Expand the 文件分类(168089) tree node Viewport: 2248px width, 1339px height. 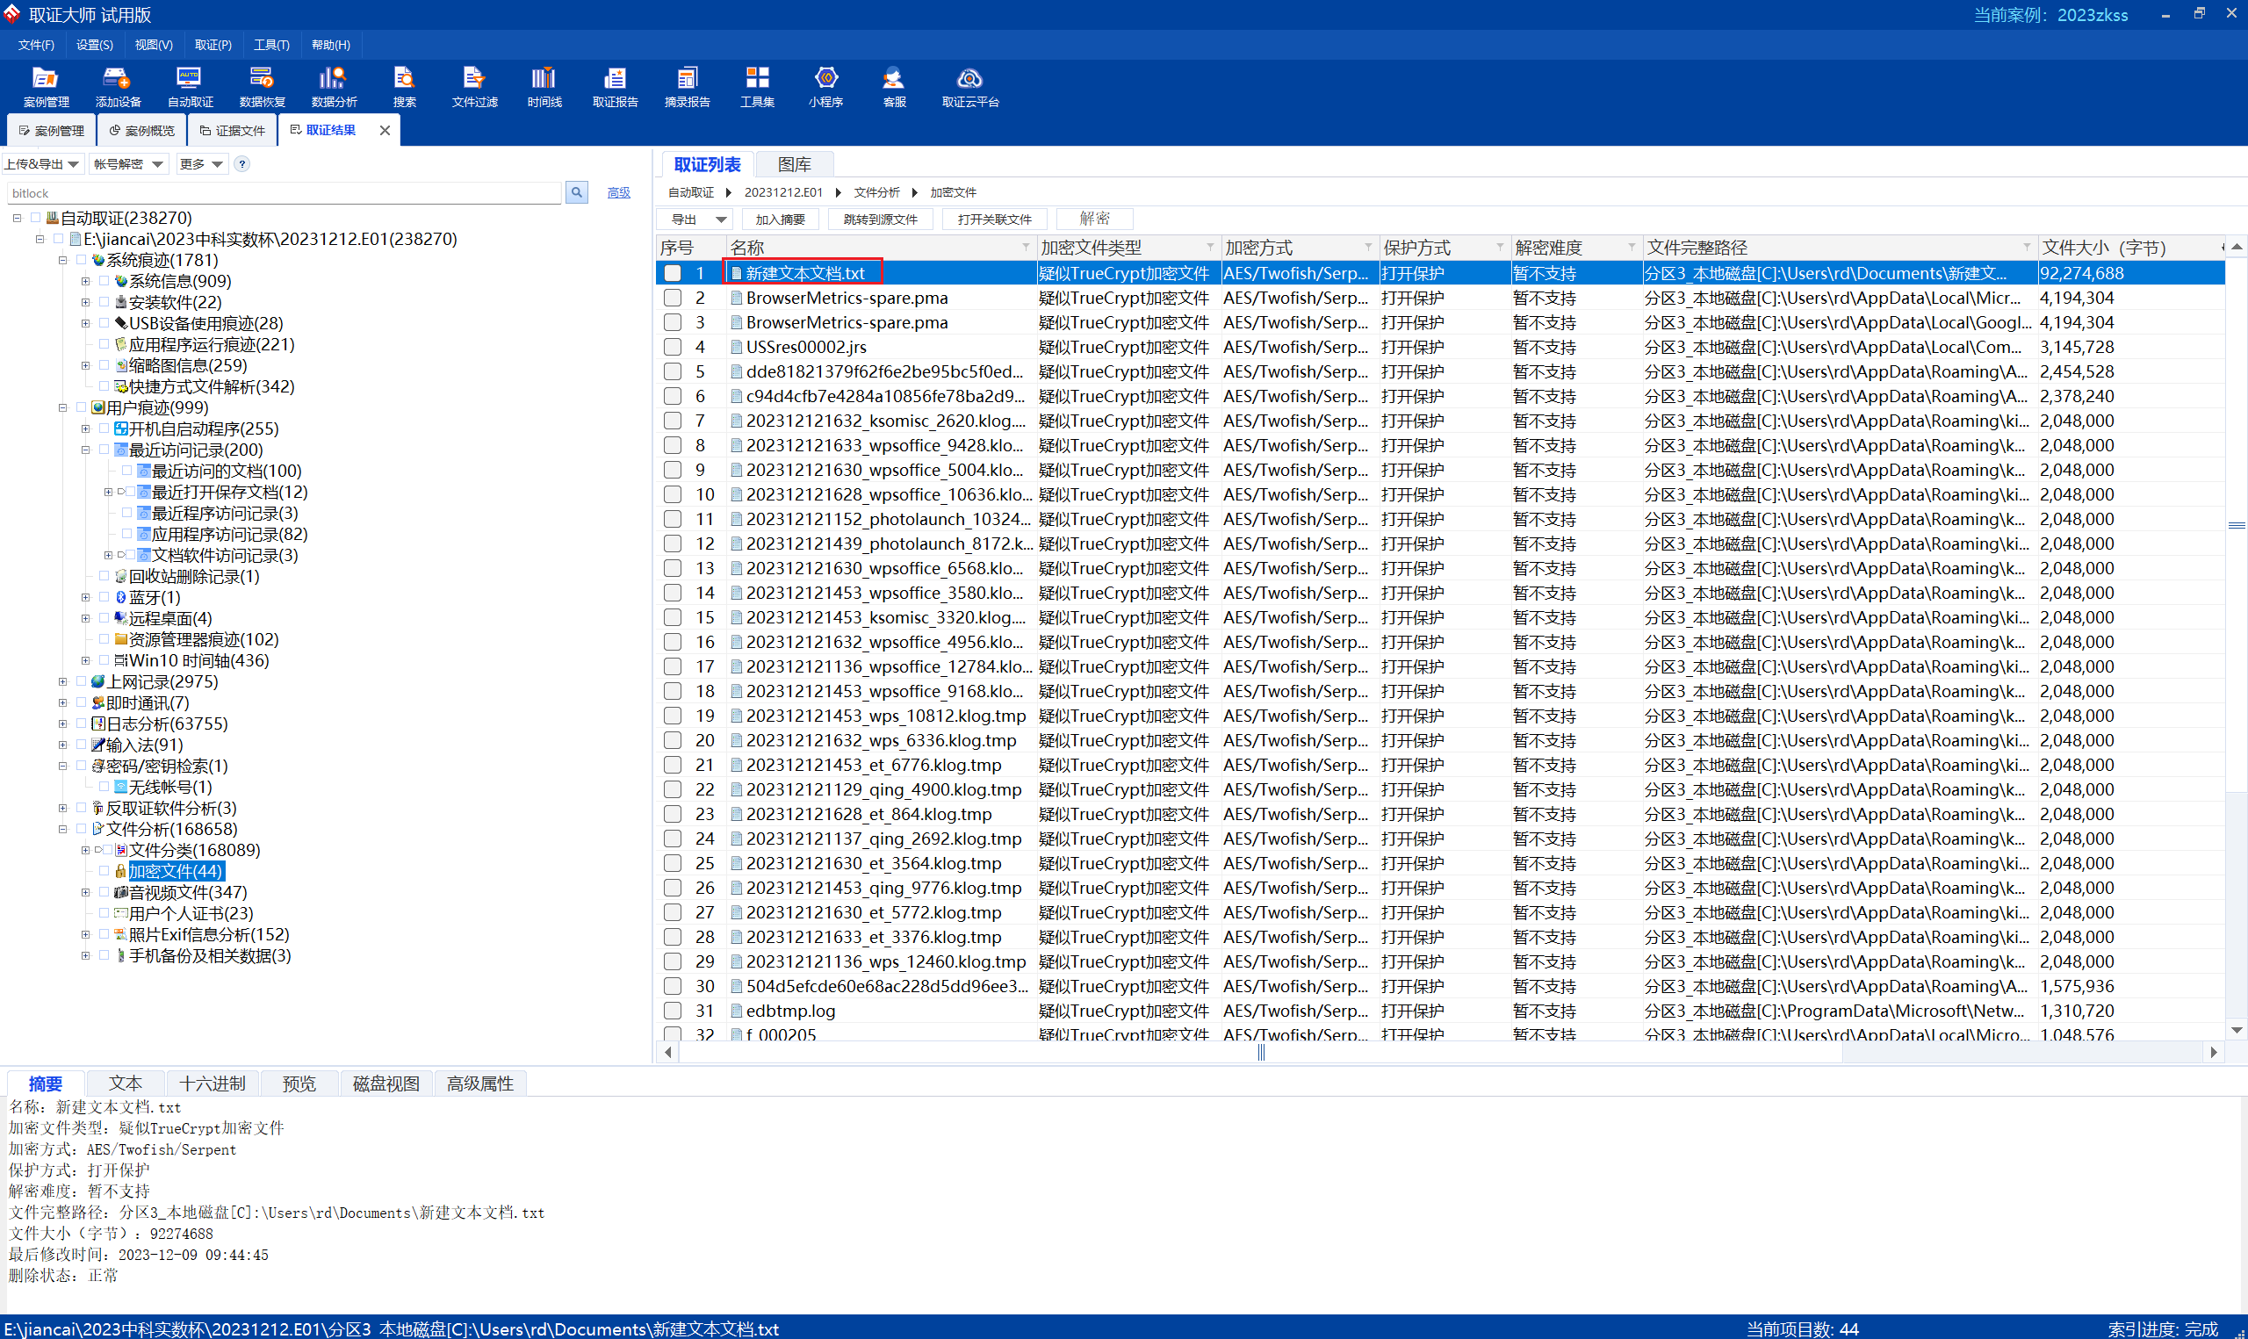tap(86, 851)
